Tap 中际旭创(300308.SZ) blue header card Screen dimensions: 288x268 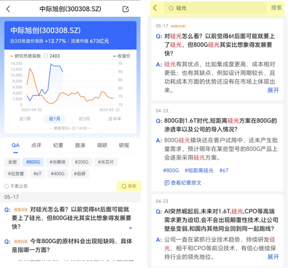tap(70, 35)
